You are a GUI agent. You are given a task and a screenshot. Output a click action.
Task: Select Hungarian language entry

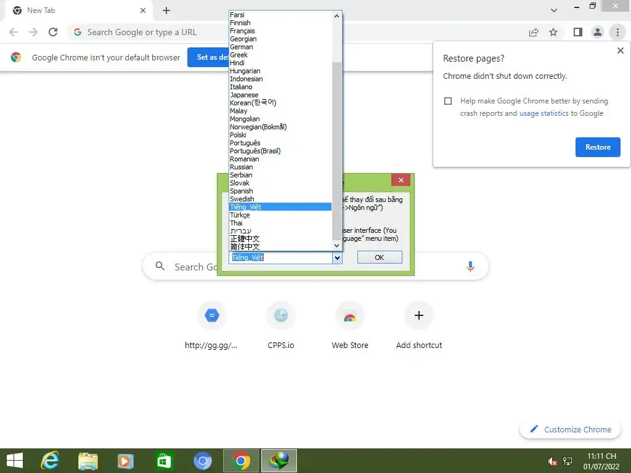click(280, 71)
